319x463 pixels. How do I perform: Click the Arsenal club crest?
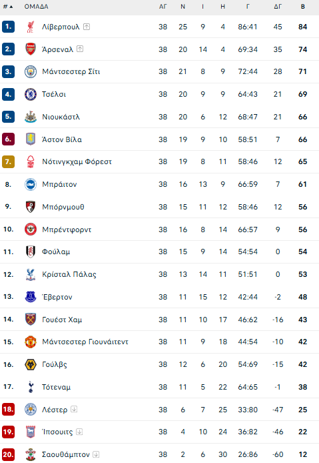[x=31, y=49]
